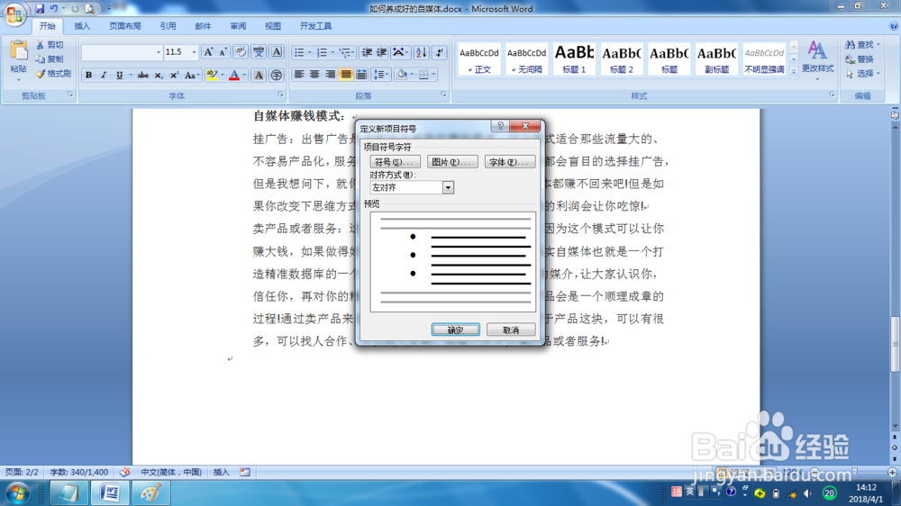Apply character shading with the gray A icon
This screenshot has width=901, height=506.
[259, 76]
